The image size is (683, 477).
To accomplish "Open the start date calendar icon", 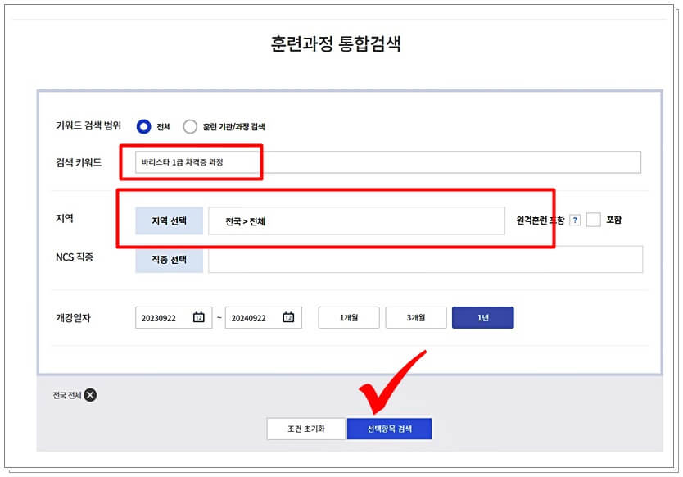I will [x=199, y=317].
